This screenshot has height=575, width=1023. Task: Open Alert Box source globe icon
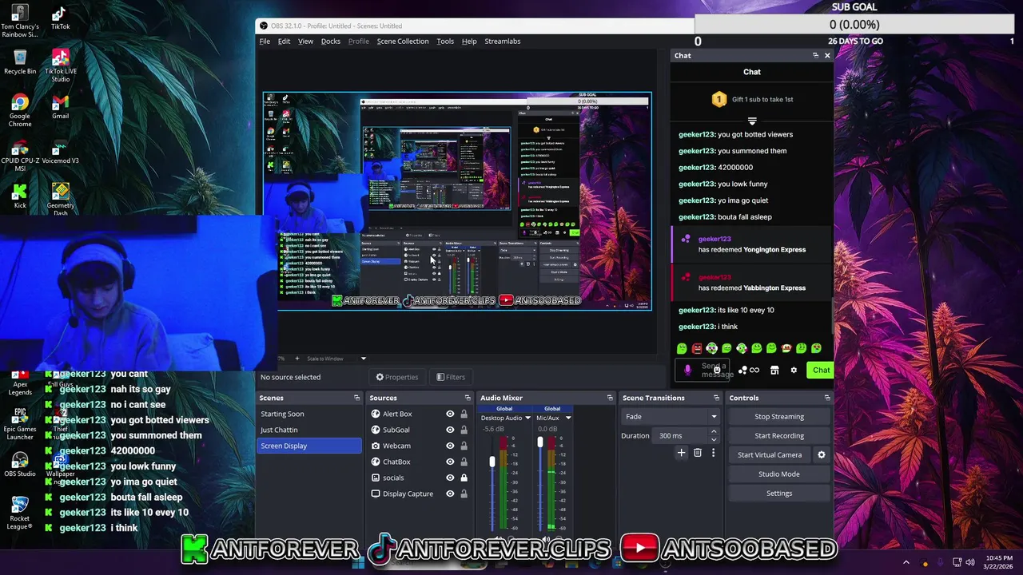click(x=376, y=414)
